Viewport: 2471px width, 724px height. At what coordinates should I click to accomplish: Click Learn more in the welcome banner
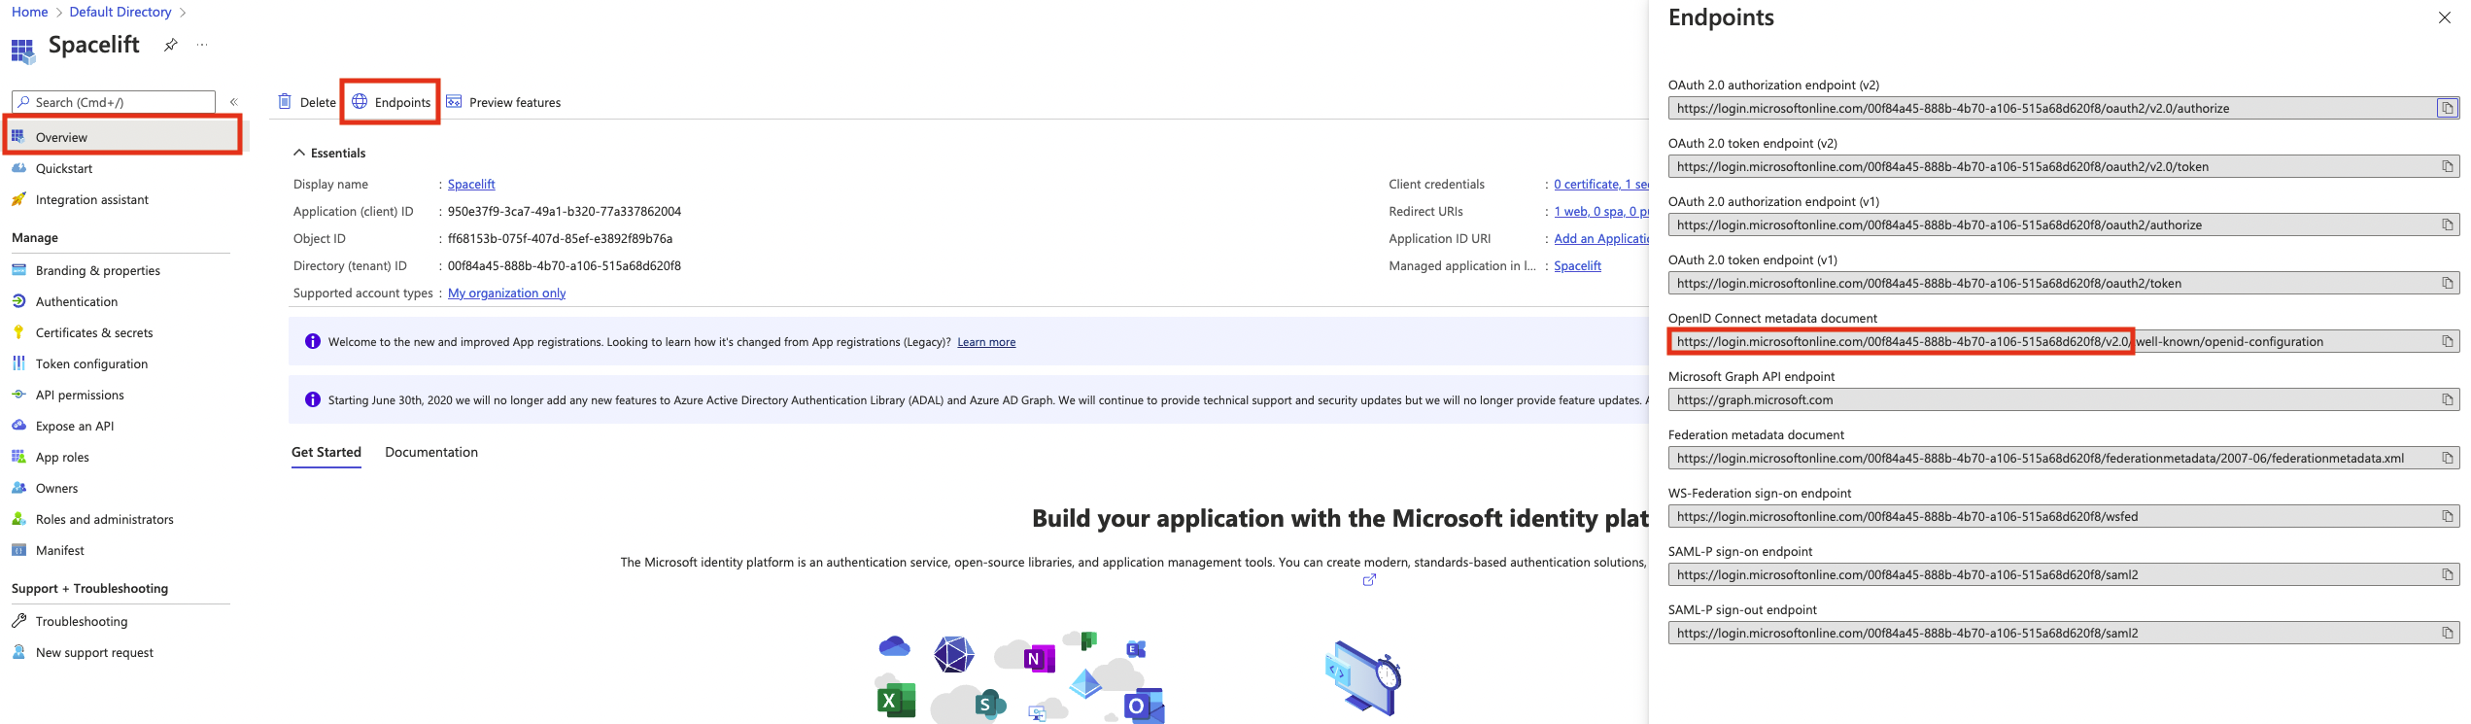[986, 342]
